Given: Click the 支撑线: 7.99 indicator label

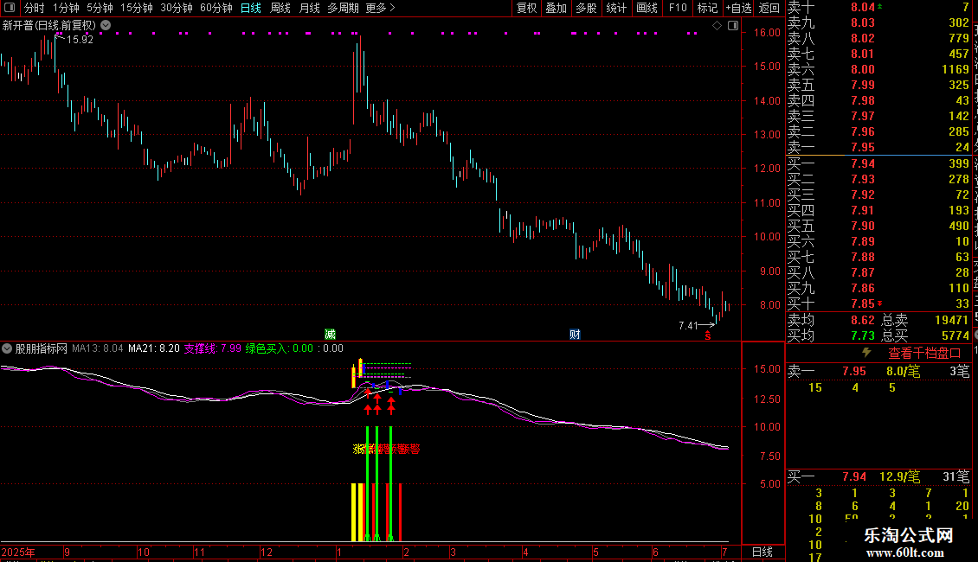Looking at the screenshot, I should pyautogui.click(x=212, y=348).
